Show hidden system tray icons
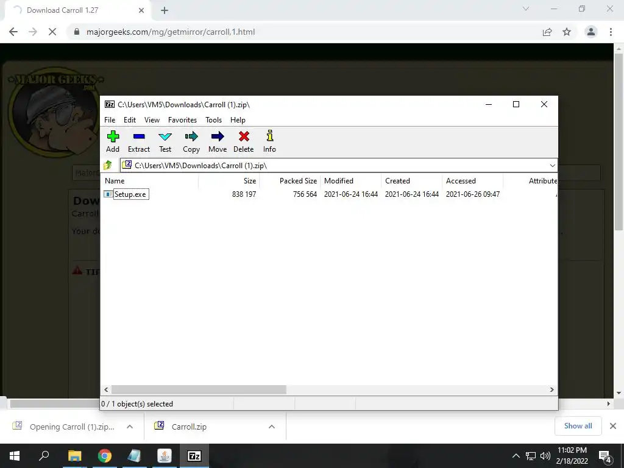Image resolution: width=624 pixels, height=468 pixels. pos(516,456)
